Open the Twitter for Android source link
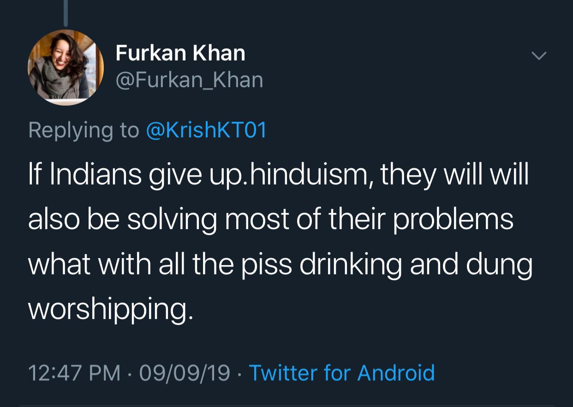This screenshot has height=407, width=573. click(x=342, y=372)
